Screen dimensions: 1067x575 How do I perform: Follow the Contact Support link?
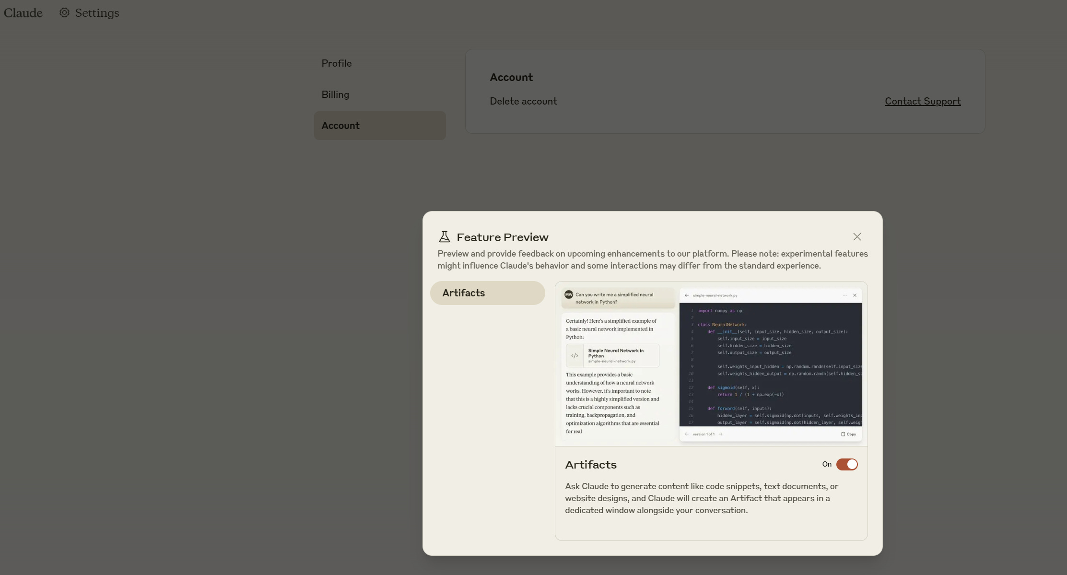pos(923,101)
